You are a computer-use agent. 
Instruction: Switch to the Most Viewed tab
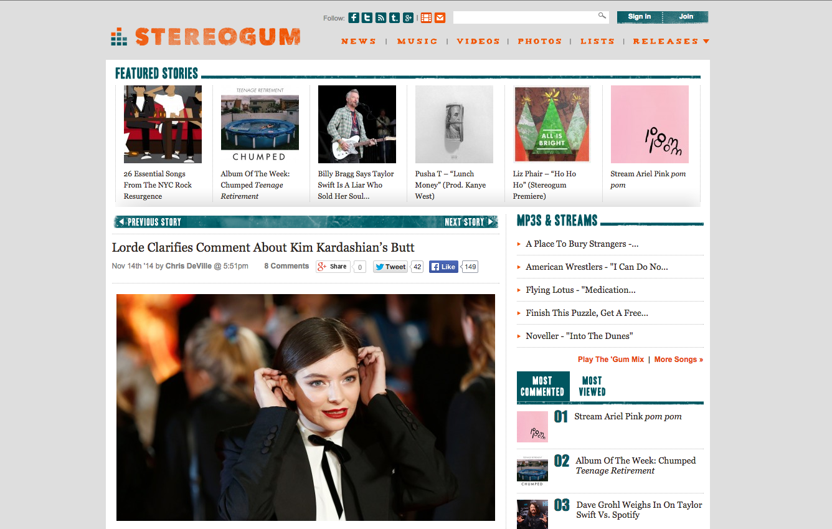(x=592, y=386)
